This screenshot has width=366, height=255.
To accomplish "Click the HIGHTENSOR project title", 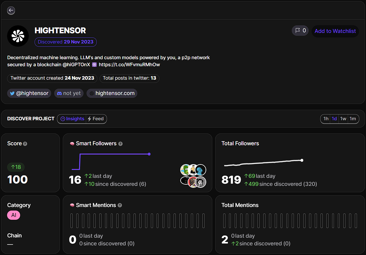I will click(60, 31).
